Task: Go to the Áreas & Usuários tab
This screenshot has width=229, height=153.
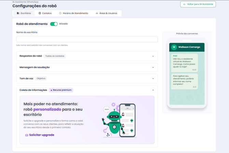Action: [x=106, y=13]
